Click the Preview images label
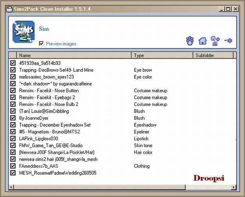This screenshot has height=197, width=245. pos(61,44)
